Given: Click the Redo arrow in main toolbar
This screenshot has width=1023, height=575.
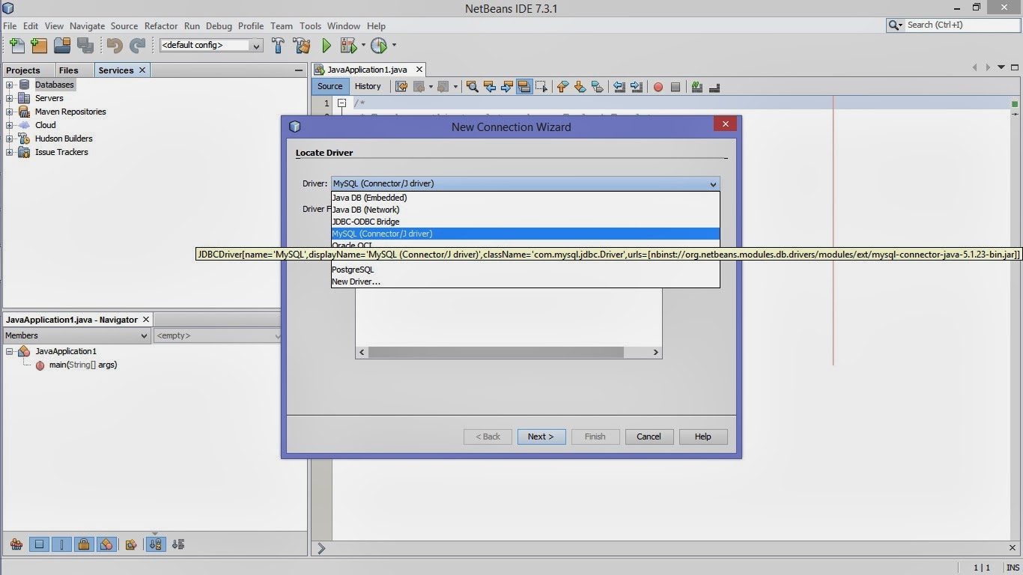Looking at the screenshot, I should (137, 46).
